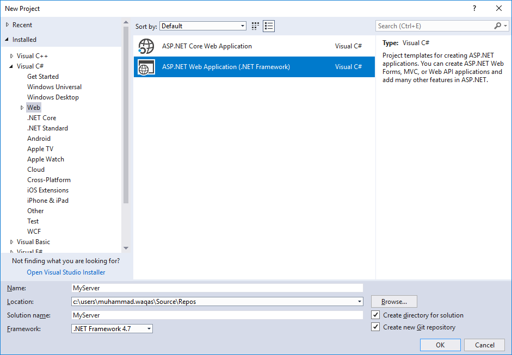
Task: Select Windows Universal category
Action: (x=54, y=87)
